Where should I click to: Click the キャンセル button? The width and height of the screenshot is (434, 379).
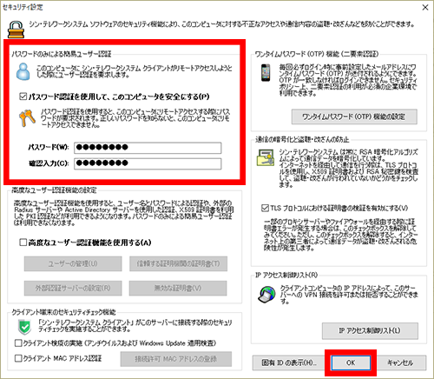(x=400, y=362)
